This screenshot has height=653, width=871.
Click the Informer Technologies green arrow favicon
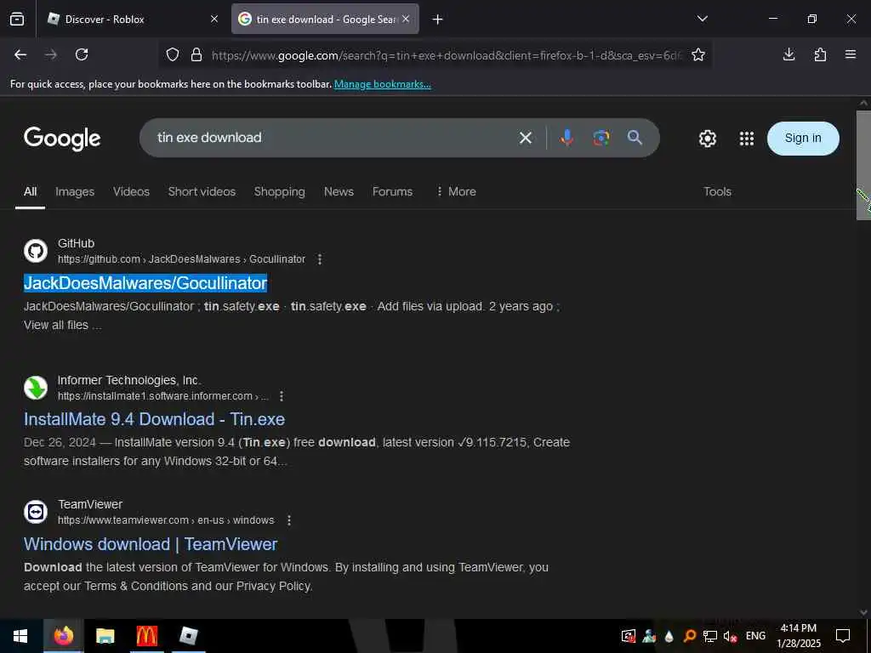36,388
